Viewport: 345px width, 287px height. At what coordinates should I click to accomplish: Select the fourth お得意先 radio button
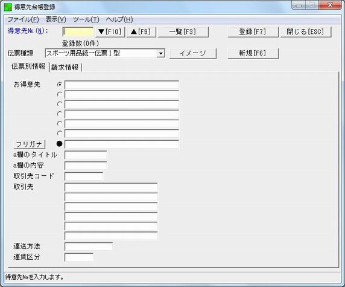click(59, 114)
